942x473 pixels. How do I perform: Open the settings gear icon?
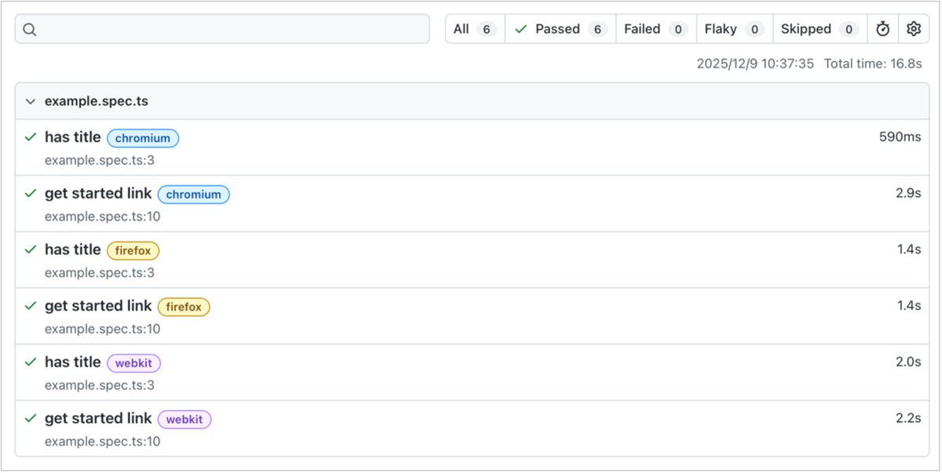point(914,29)
